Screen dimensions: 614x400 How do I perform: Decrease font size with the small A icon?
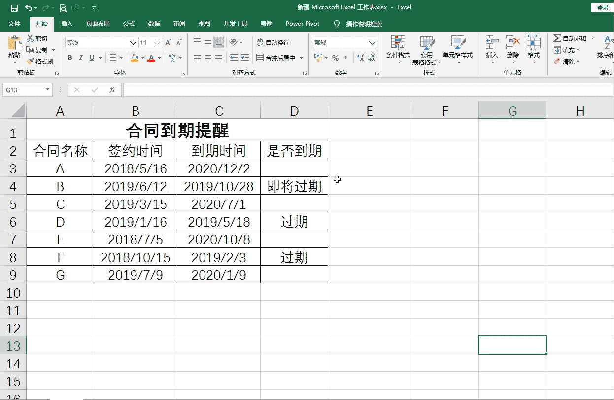(179, 43)
